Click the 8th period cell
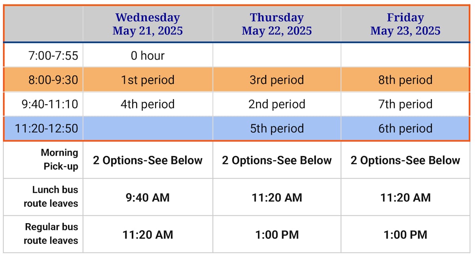475x258 pixels. tap(405, 80)
